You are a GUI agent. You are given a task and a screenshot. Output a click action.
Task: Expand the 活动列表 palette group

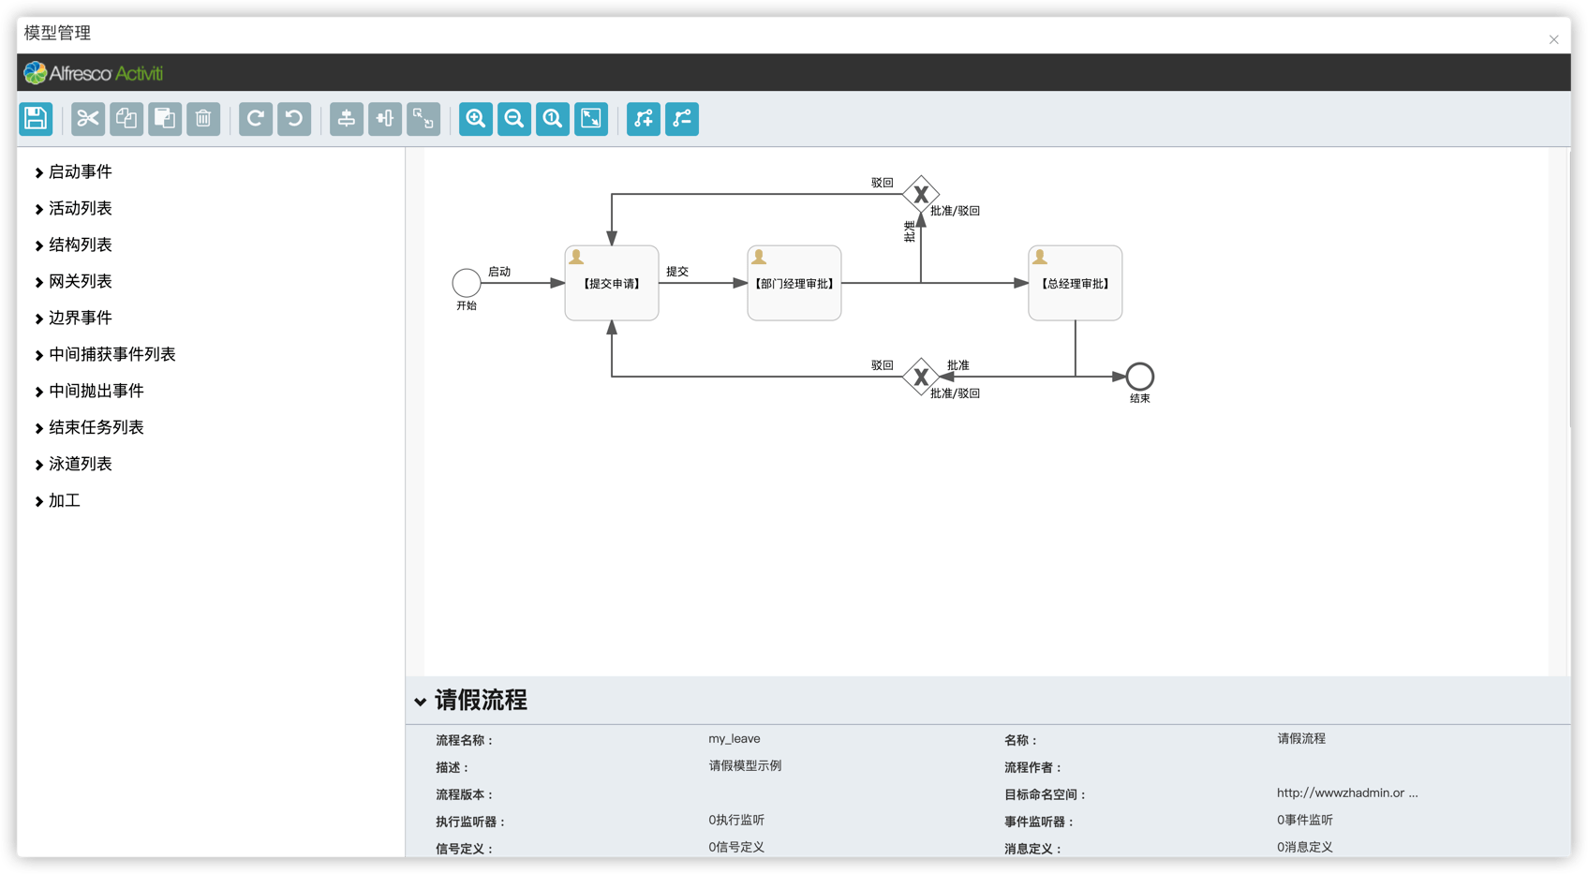coord(73,209)
